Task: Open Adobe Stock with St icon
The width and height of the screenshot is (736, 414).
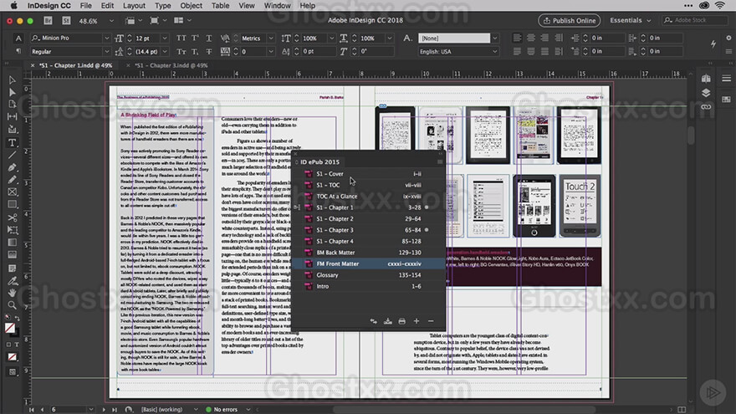Action: [66, 21]
